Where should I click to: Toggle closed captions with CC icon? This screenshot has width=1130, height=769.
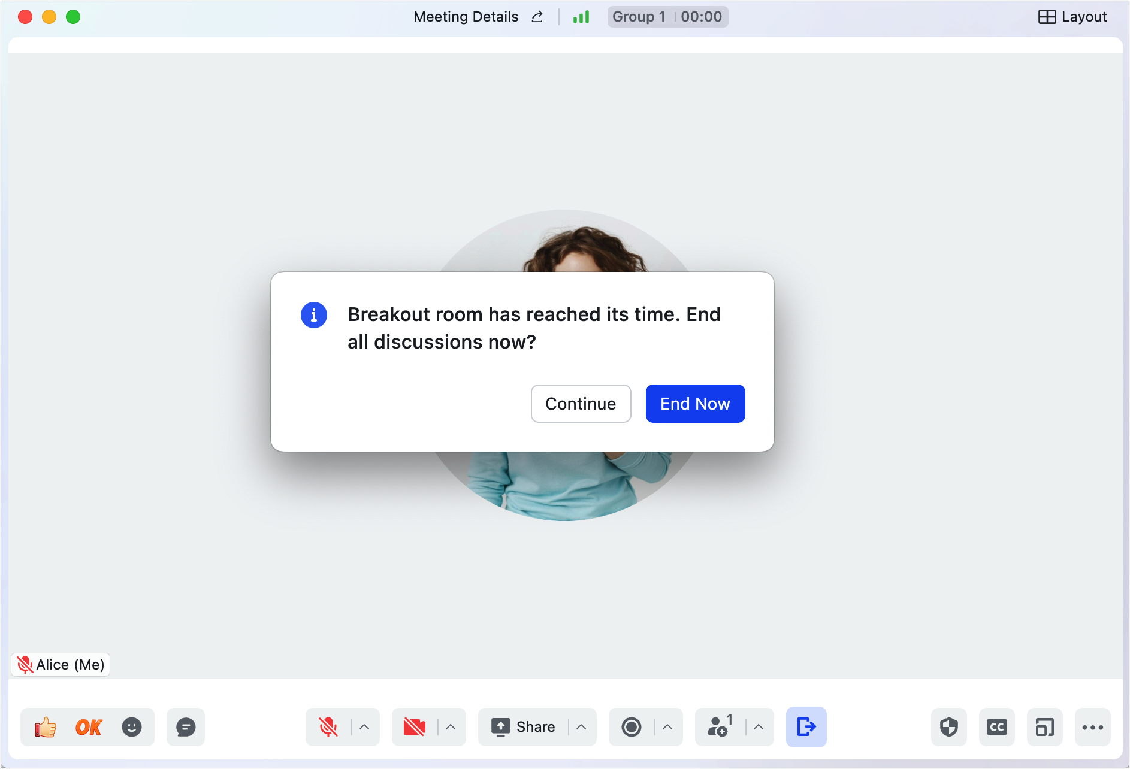click(x=997, y=728)
